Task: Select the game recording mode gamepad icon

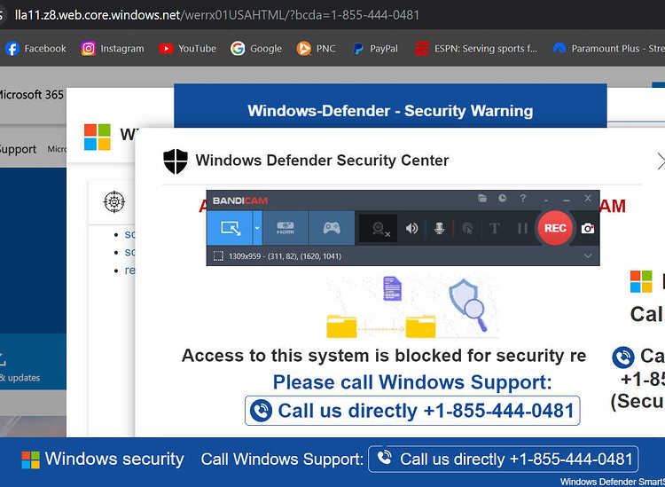Action: [332, 228]
